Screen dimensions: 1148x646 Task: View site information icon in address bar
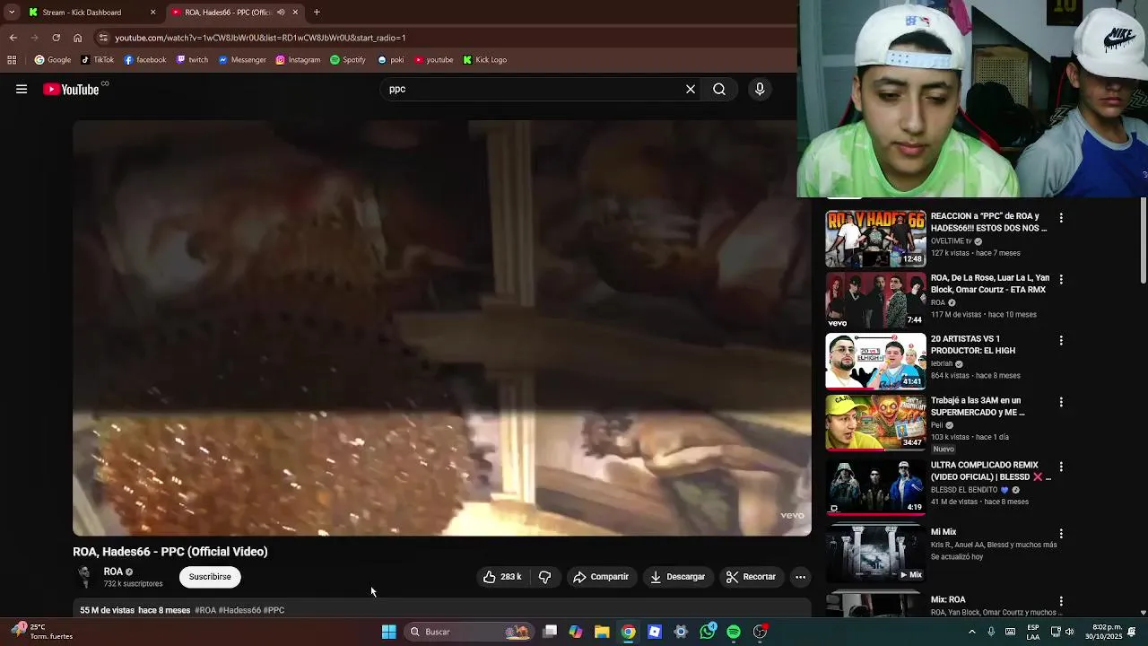[103, 38]
